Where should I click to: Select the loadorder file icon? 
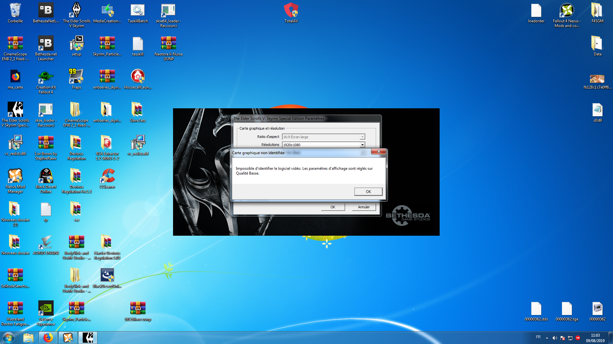point(536,13)
